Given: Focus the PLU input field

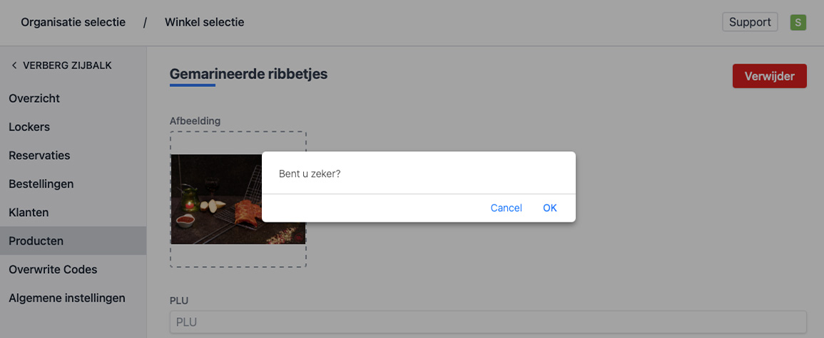Looking at the screenshot, I should (488, 322).
